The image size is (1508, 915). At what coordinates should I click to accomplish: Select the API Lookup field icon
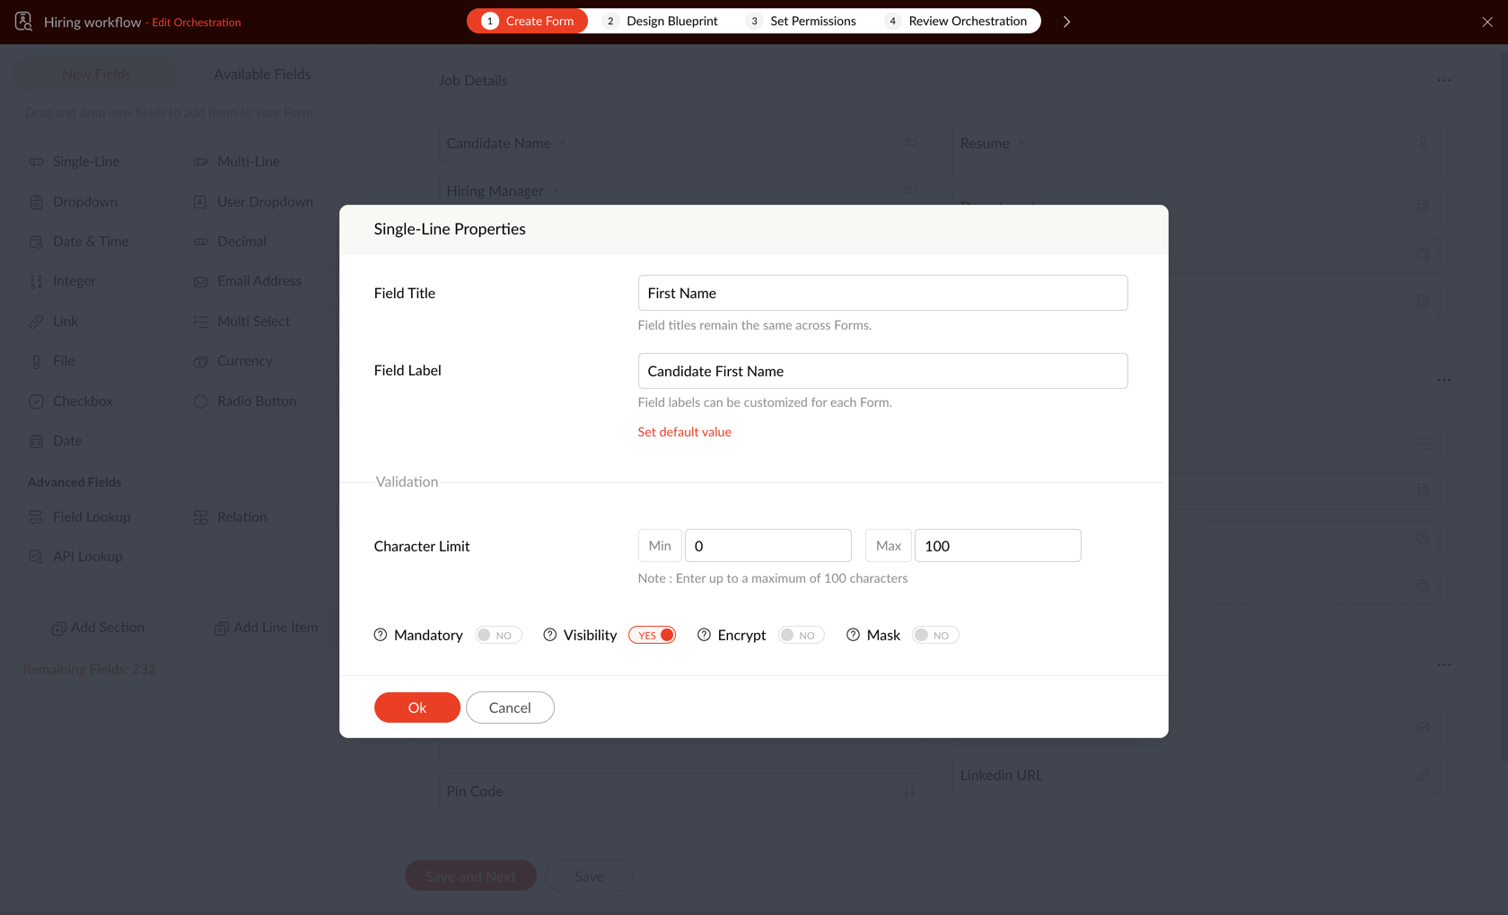point(36,557)
